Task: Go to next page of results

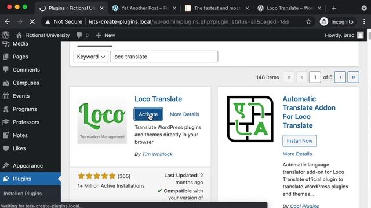Action: [340, 77]
